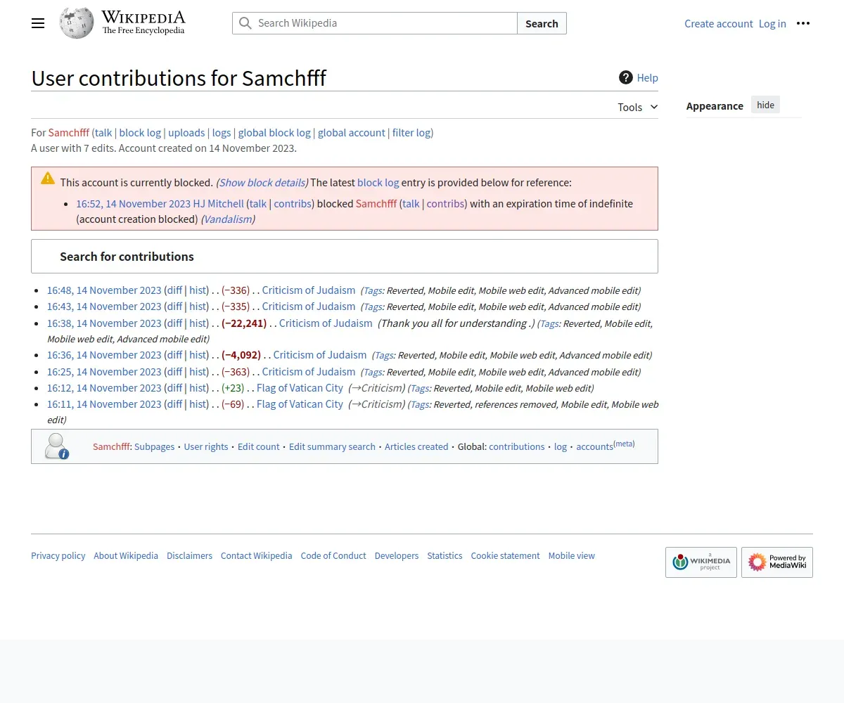Open the 16:52, 14 November 2023 block entry
This screenshot has width=844, height=703.
point(134,203)
